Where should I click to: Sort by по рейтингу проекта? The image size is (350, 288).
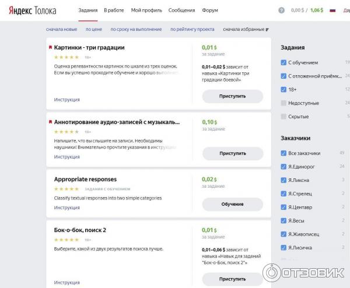point(193,29)
